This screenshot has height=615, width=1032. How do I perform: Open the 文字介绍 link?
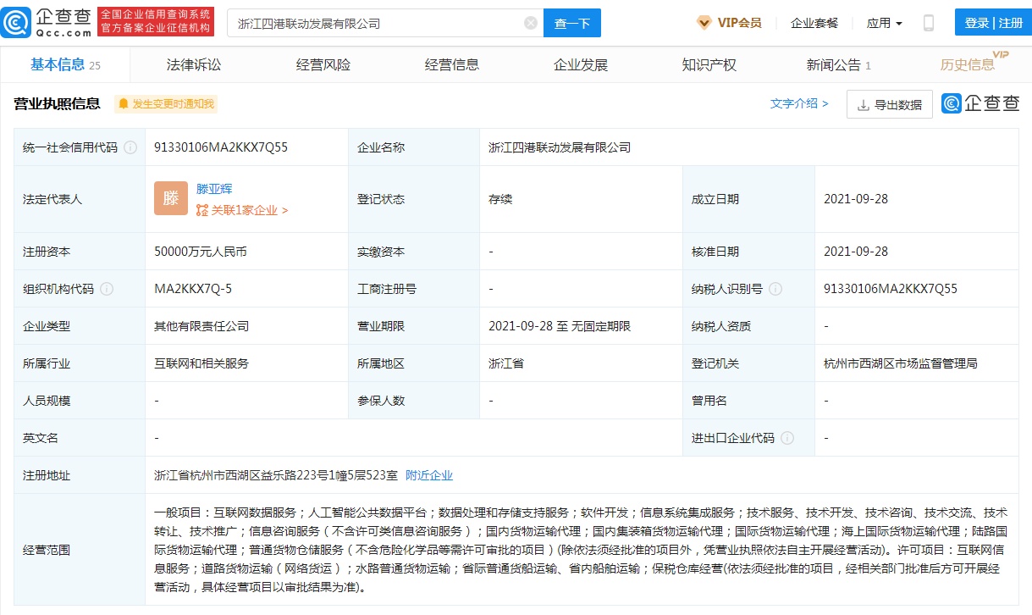coord(799,103)
